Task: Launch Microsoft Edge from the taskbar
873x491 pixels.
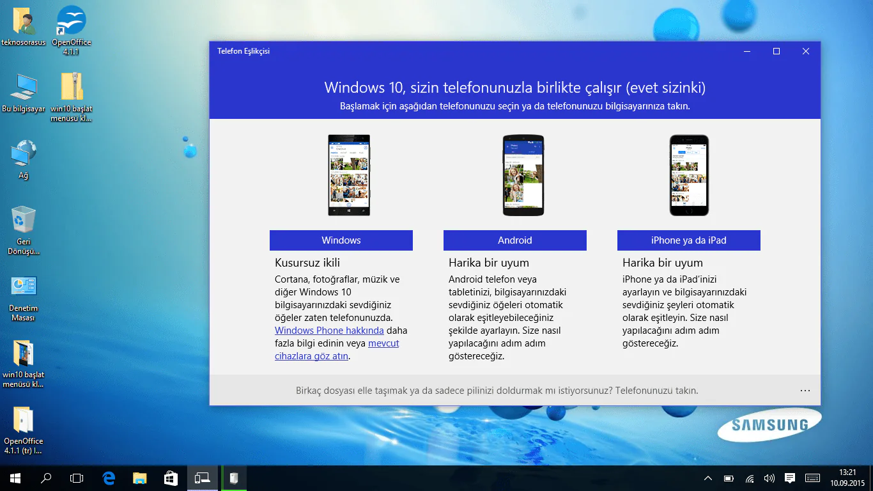Action: pos(109,478)
